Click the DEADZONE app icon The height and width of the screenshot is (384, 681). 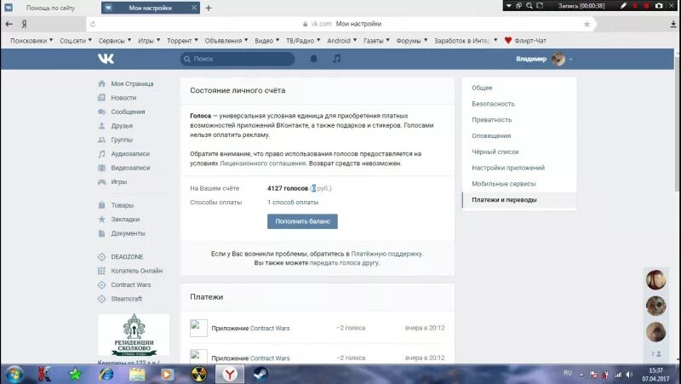point(101,257)
